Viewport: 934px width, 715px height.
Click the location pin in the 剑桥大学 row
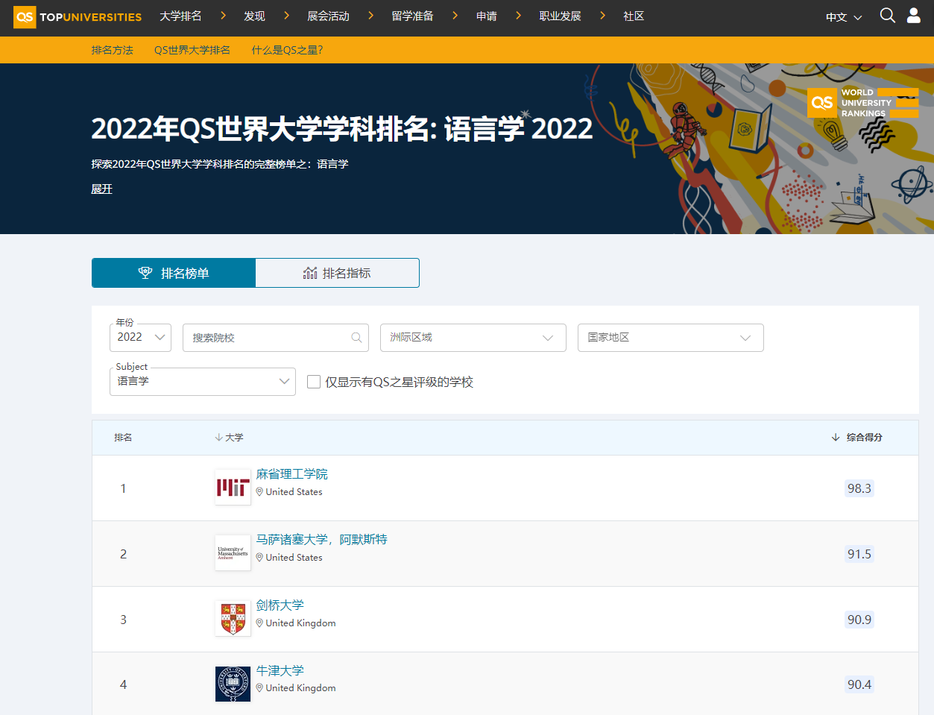tap(259, 623)
